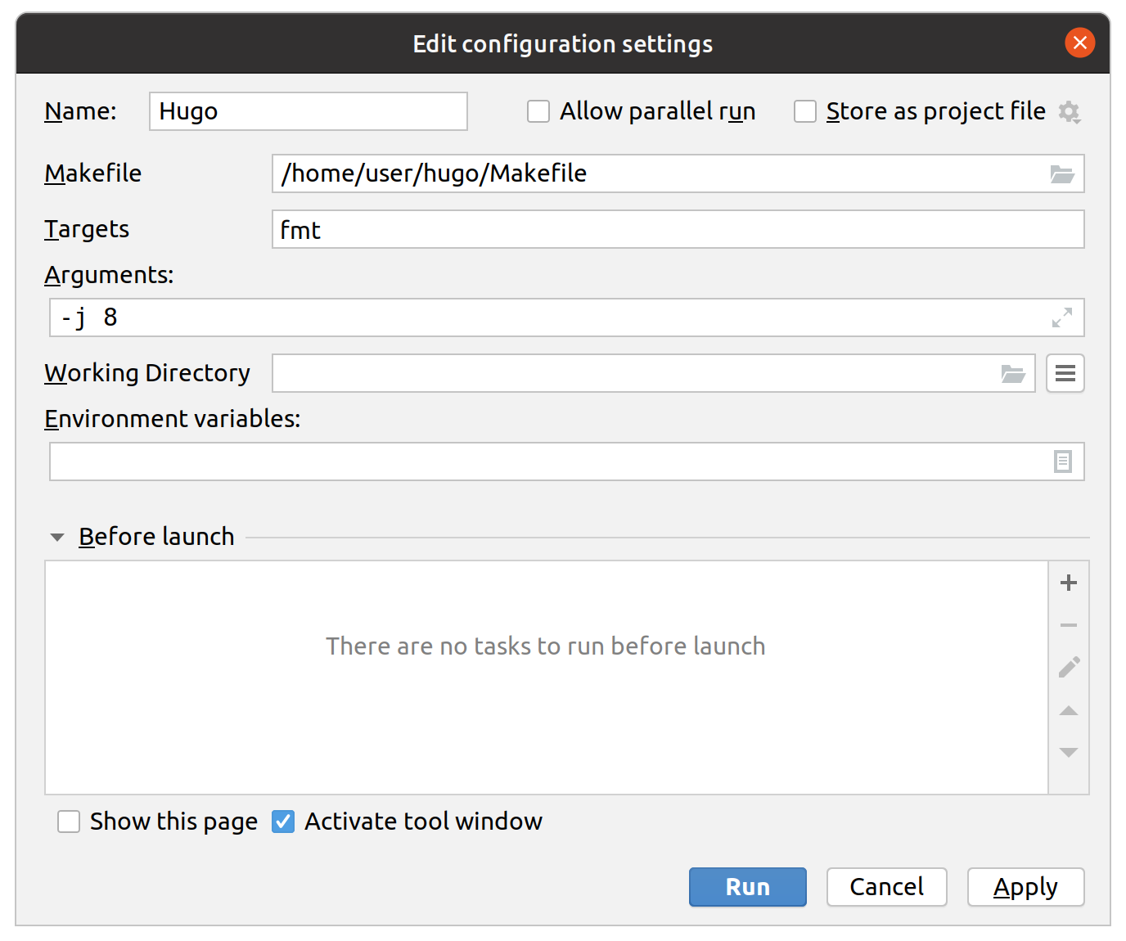Remove a before launch task with the minus icon
Viewport: 1126px width, 941px height.
pos(1068,625)
